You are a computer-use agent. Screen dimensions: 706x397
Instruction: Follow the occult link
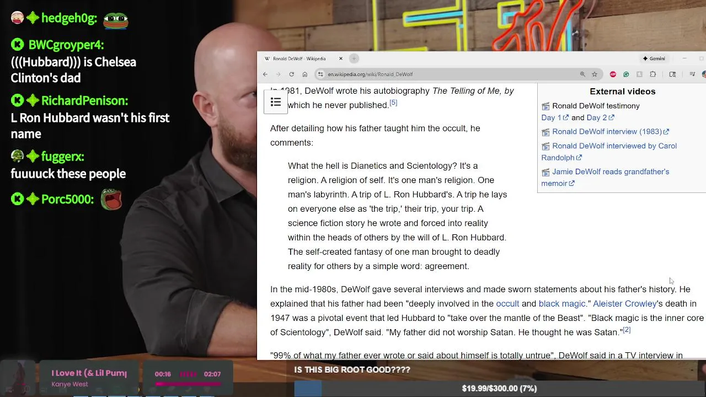click(x=507, y=304)
